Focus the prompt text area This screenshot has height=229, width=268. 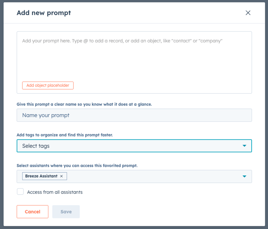coord(134,60)
